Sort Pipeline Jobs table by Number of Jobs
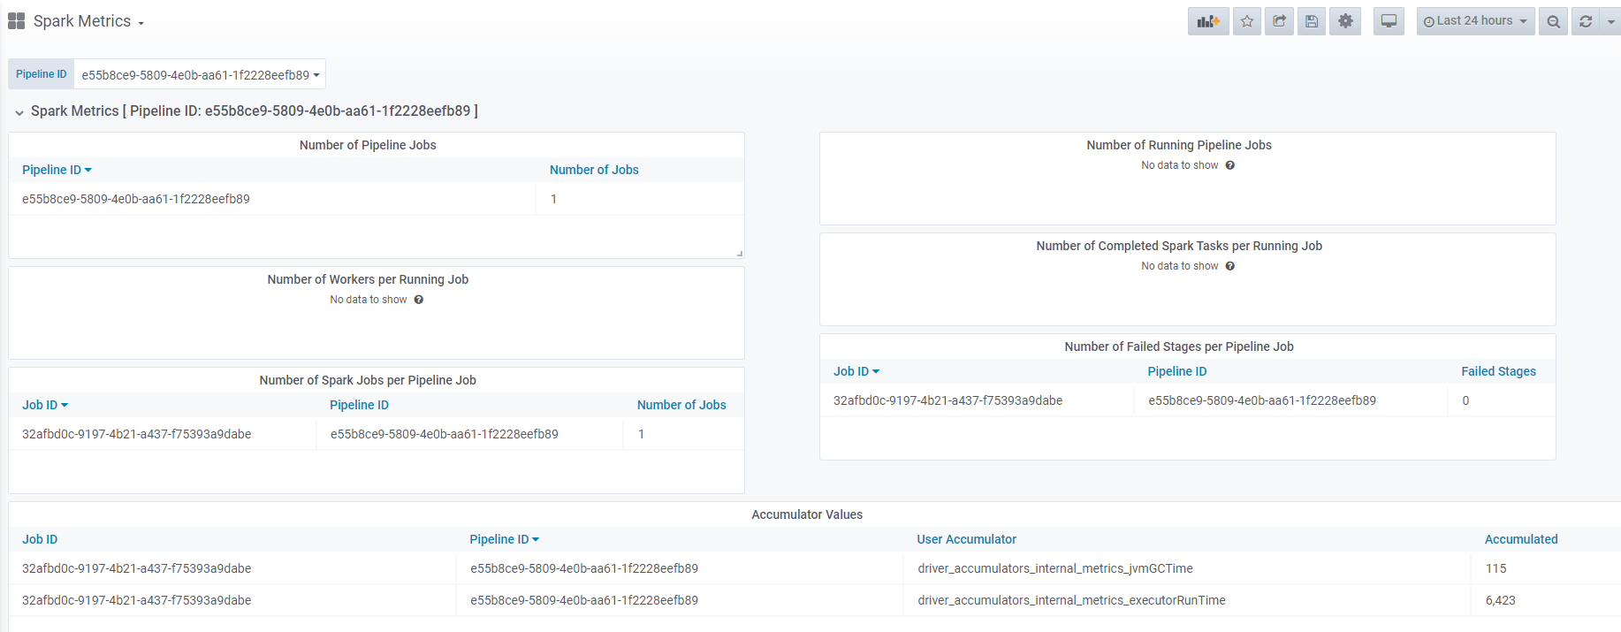This screenshot has height=632, width=1621. (x=594, y=170)
